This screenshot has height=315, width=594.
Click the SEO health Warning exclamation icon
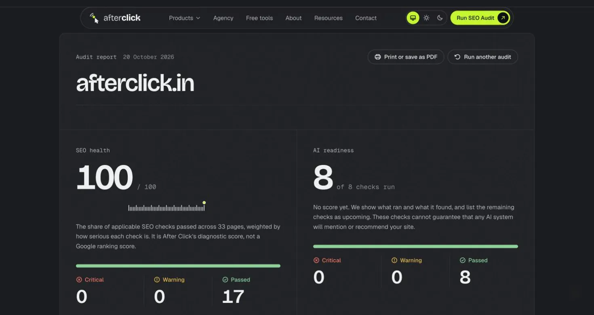click(157, 279)
